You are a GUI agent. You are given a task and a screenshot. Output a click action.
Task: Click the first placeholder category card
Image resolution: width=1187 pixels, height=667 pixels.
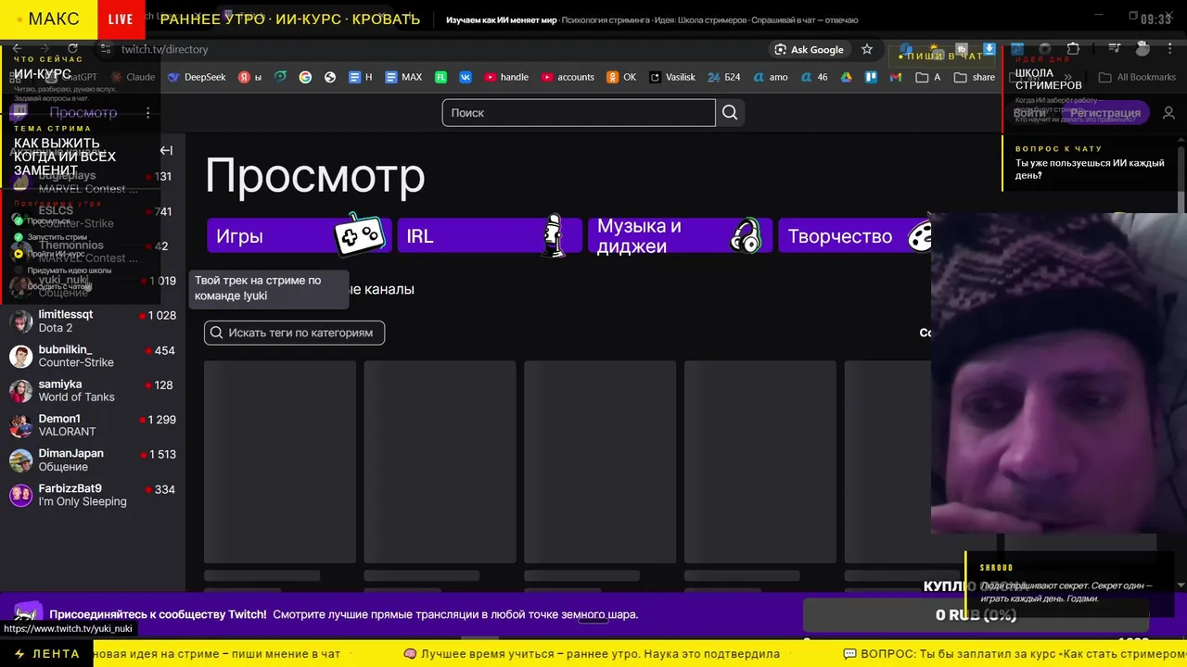(280, 461)
